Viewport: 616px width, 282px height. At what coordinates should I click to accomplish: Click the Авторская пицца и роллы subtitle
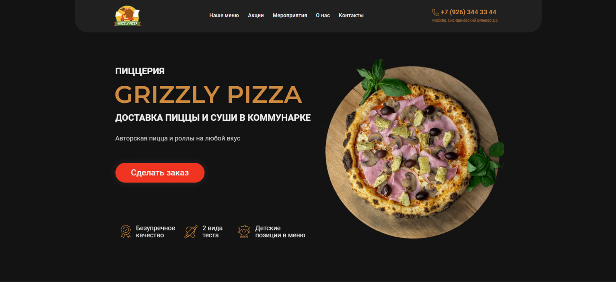(x=177, y=138)
